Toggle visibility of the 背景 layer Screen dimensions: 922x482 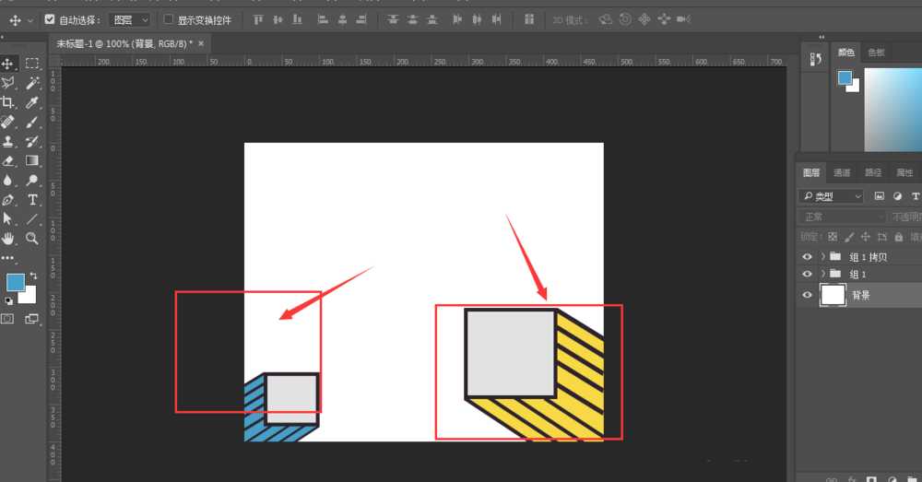pos(808,295)
